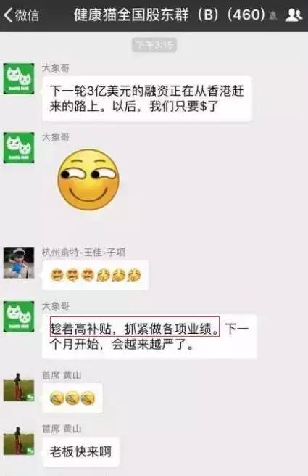
Task: Open 杭州俞特-王佳-子项 profile avatar
Action: click(x=19, y=263)
